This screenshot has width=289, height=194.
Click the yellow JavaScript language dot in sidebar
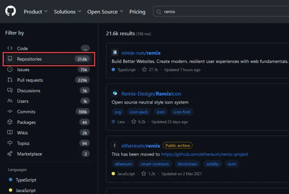point(10,190)
